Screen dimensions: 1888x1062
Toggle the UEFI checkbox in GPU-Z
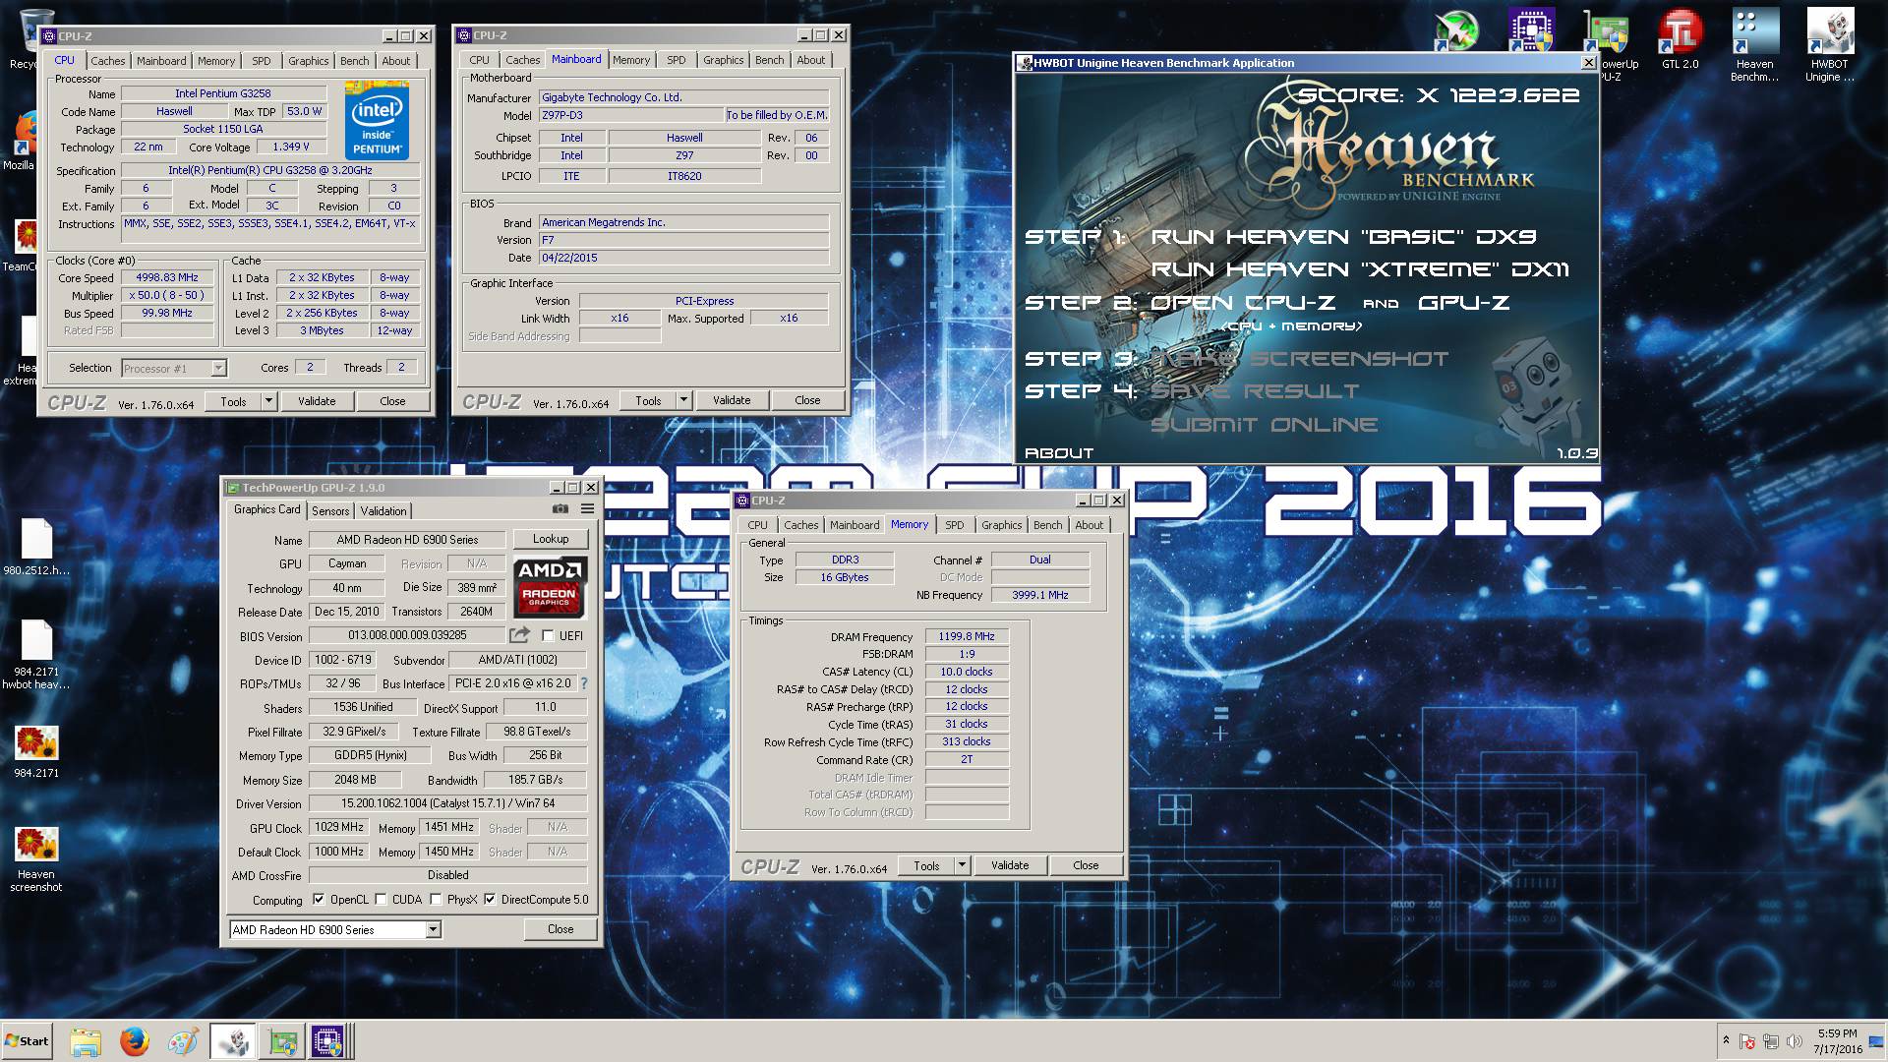(x=548, y=635)
